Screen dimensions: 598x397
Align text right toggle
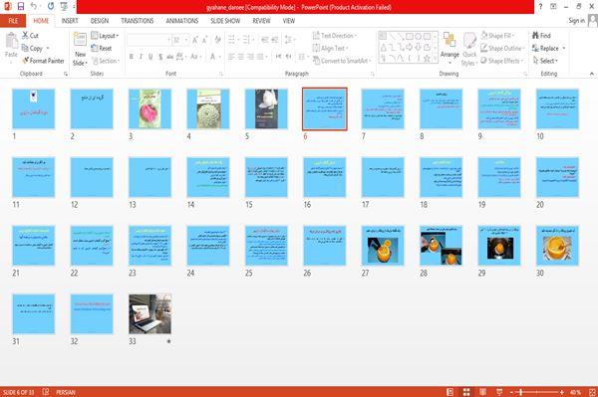pos(250,57)
